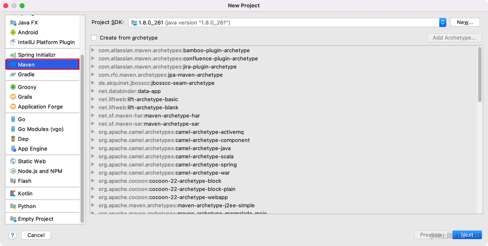Expand net.databinder:data-app node
The width and height of the screenshot is (488, 246).
click(x=93, y=91)
